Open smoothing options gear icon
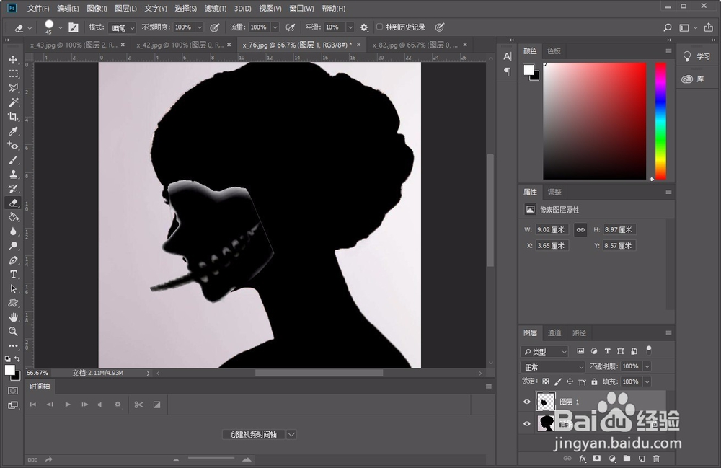Image resolution: width=721 pixels, height=468 pixels. (364, 27)
